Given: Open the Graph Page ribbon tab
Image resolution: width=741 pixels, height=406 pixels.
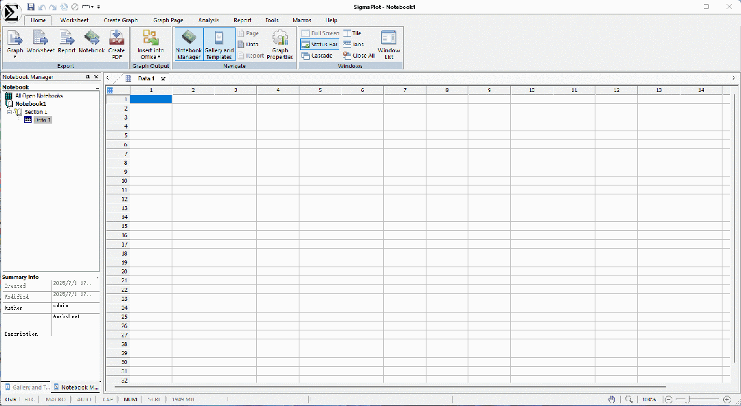Looking at the screenshot, I should (x=168, y=21).
